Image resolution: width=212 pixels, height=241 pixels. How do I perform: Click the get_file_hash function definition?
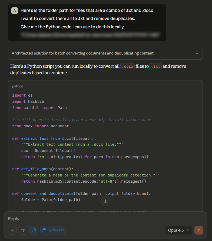[43, 169]
